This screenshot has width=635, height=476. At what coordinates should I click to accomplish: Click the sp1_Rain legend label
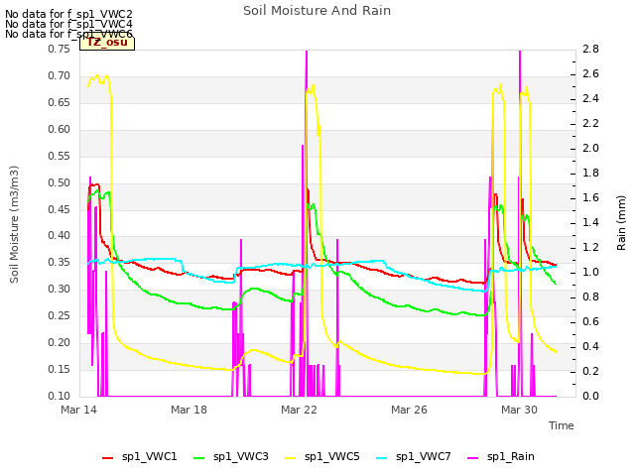511,456
